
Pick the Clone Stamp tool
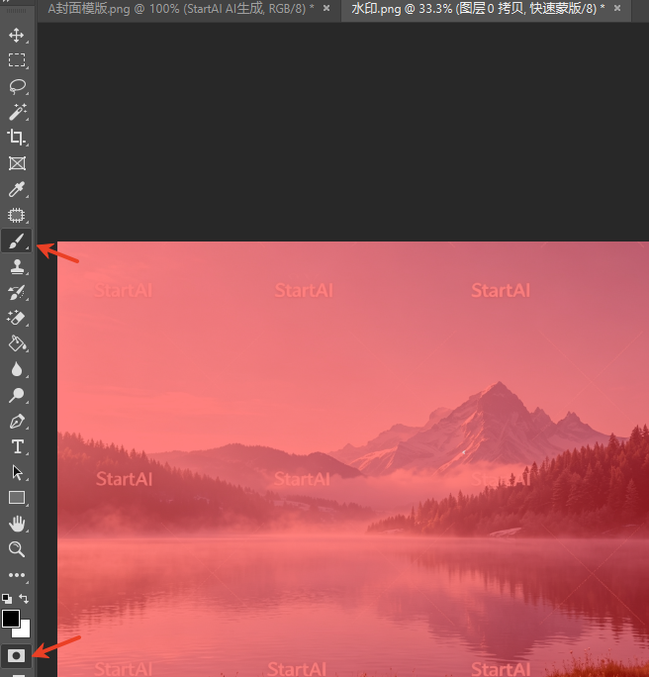17,267
